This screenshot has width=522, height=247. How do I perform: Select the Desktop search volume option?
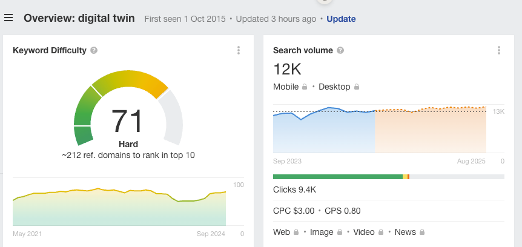pyautogui.click(x=334, y=87)
